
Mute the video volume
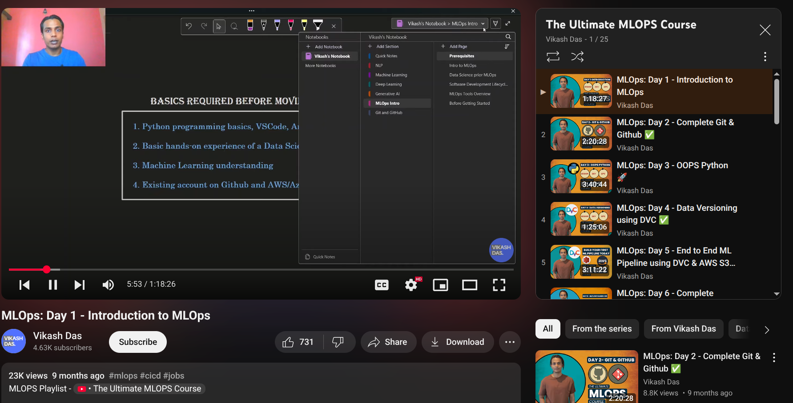click(108, 284)
